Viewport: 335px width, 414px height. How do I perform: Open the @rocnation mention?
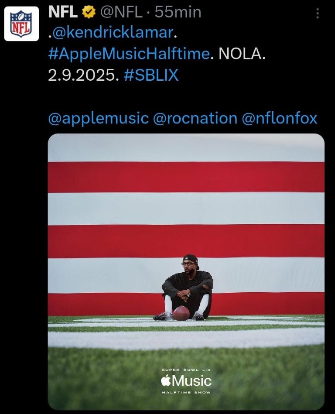[x=195, y=118]
